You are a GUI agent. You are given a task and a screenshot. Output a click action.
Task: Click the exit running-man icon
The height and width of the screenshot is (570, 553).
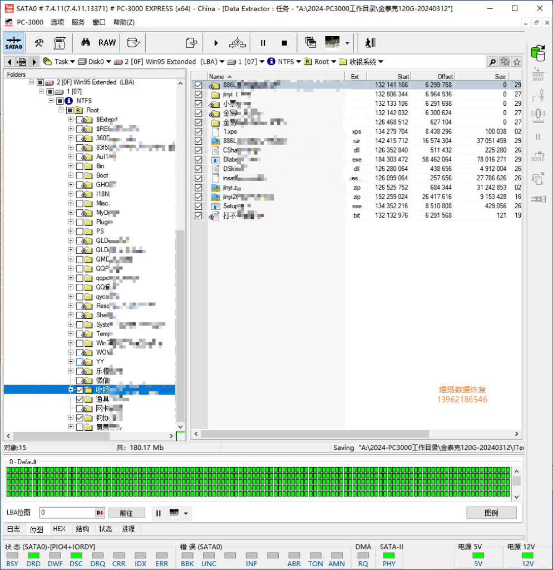pyautogui.click(x=370, y=43)
